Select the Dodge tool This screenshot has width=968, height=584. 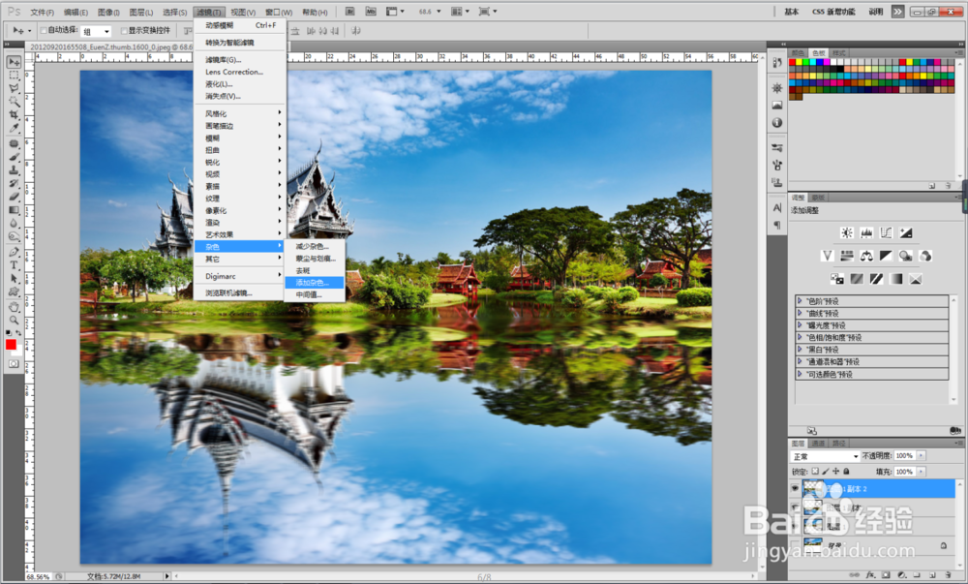[14, 237]
